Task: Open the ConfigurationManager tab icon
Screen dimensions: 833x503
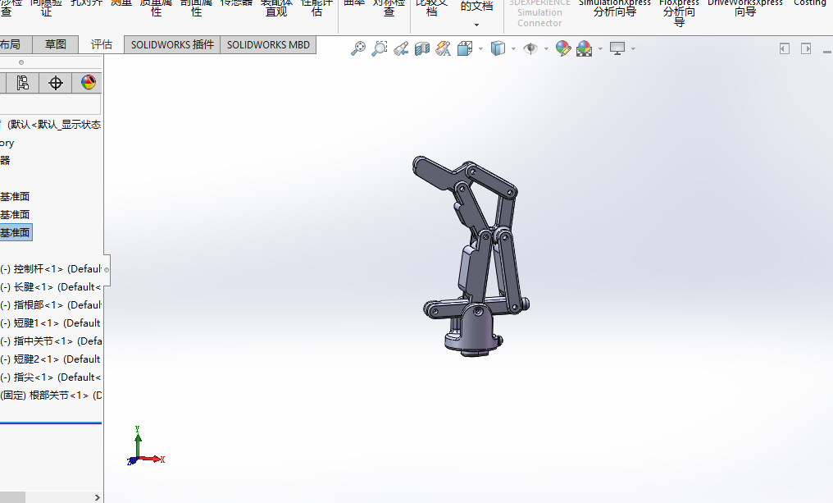Action: pos(22,82)
